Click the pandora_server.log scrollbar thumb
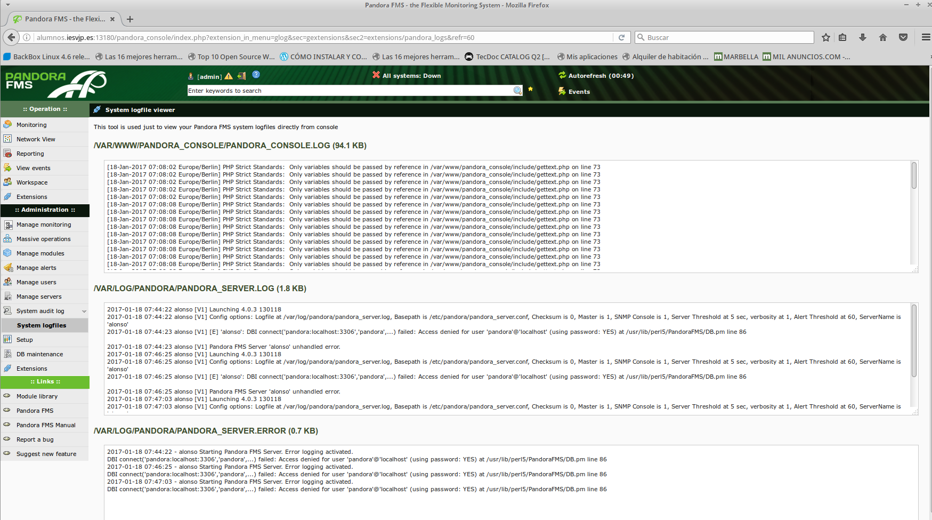This screenshot has width=932, height=520. click(x=914, y=340)
